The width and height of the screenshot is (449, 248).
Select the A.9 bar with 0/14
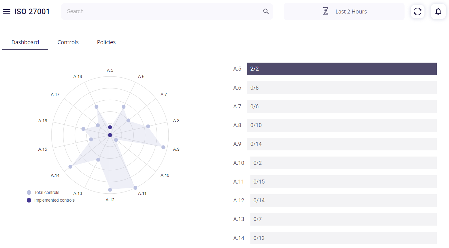[x=342, y=144]
